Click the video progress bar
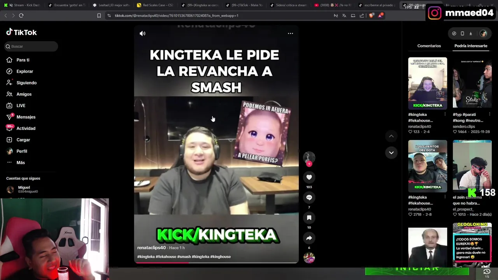Image resolution: width=498 pixels, height=280 pixels. click(216, 262)
